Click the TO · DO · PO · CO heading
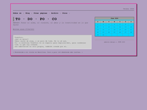 coord(36,19)
